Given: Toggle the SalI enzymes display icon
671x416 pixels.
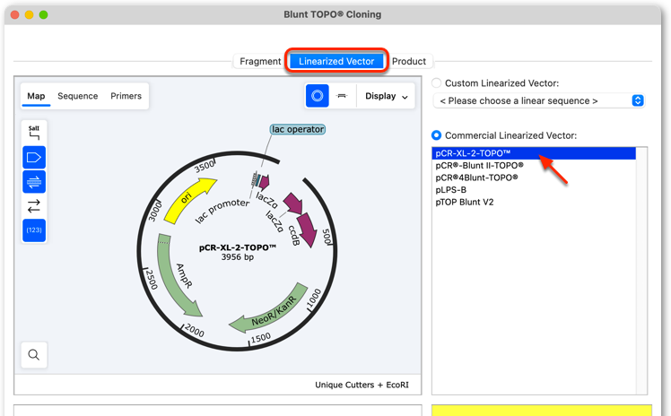Looking at the screenshot, I should coord(34,133).
